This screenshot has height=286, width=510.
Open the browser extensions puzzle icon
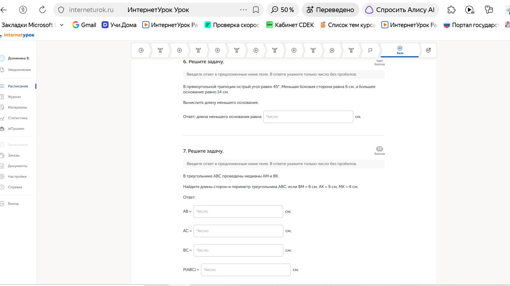451,10
